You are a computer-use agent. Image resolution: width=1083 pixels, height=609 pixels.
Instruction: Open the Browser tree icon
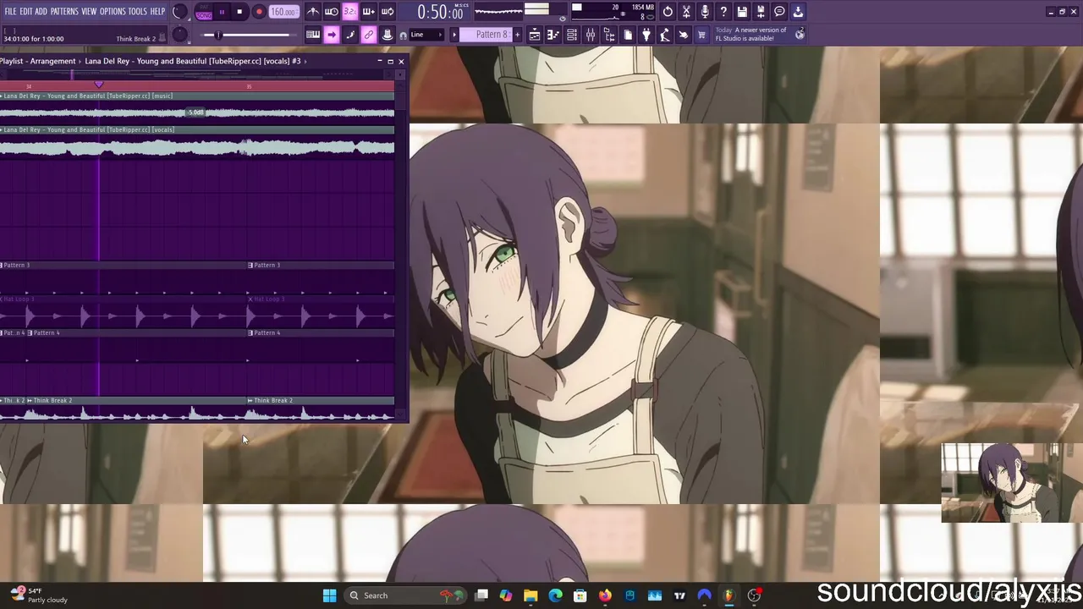point(609,35)
